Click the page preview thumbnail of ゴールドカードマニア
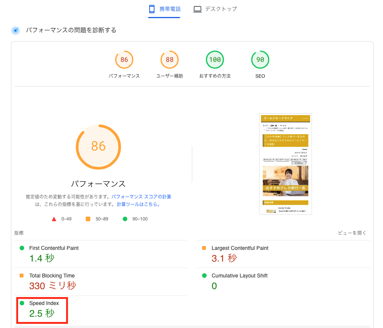This screenshot has height=328, width=383. (x=286, y=164)
